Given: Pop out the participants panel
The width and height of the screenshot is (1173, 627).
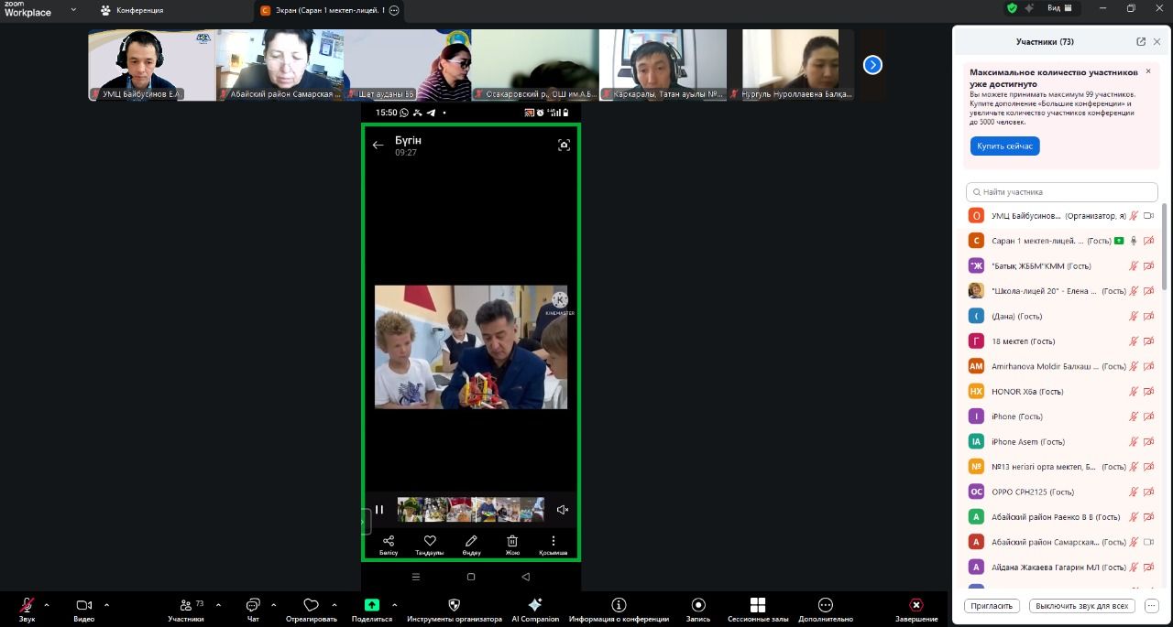Looking at the screenshot, I should (x=1141, y=41).
